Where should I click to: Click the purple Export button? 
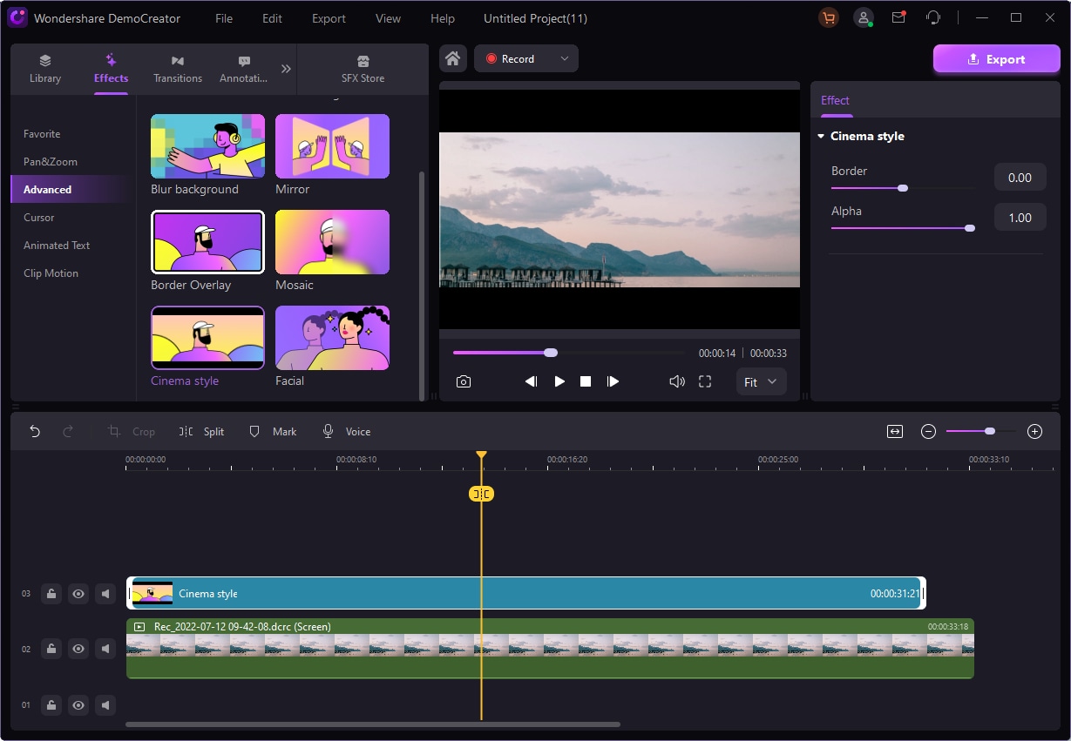[996, 59]
